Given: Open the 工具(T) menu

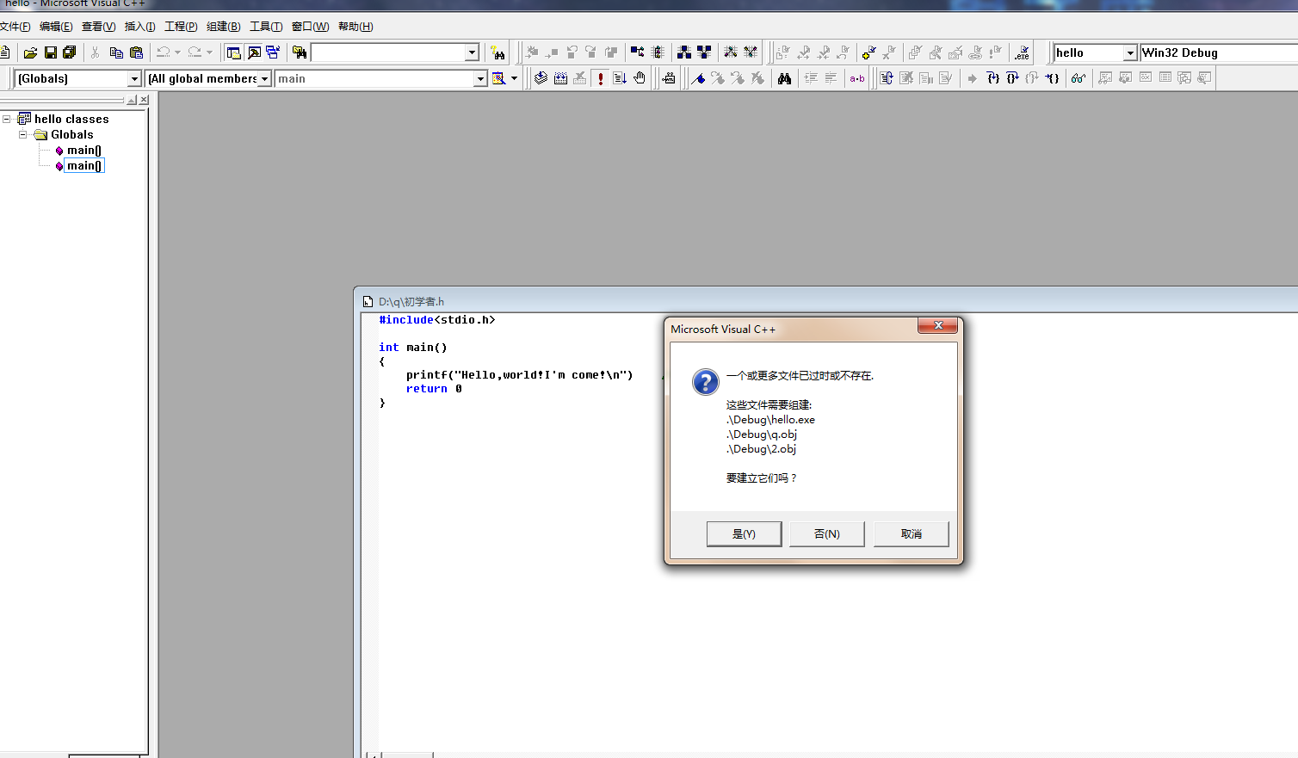Looking at the screenshot, I should tap(266, 27).
